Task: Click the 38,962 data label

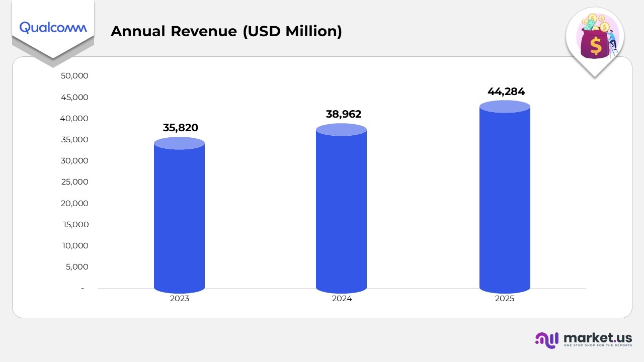Action: (344, 114)
